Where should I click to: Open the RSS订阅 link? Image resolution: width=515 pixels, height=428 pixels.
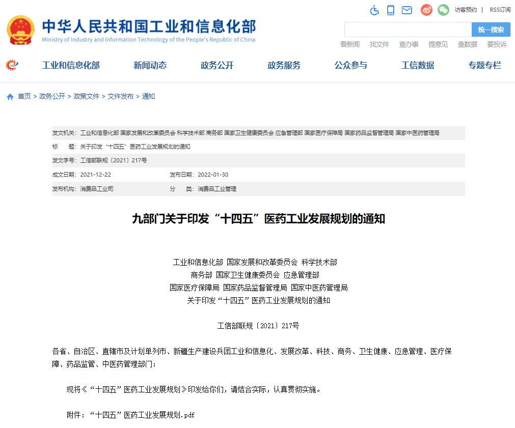(500, 10)
